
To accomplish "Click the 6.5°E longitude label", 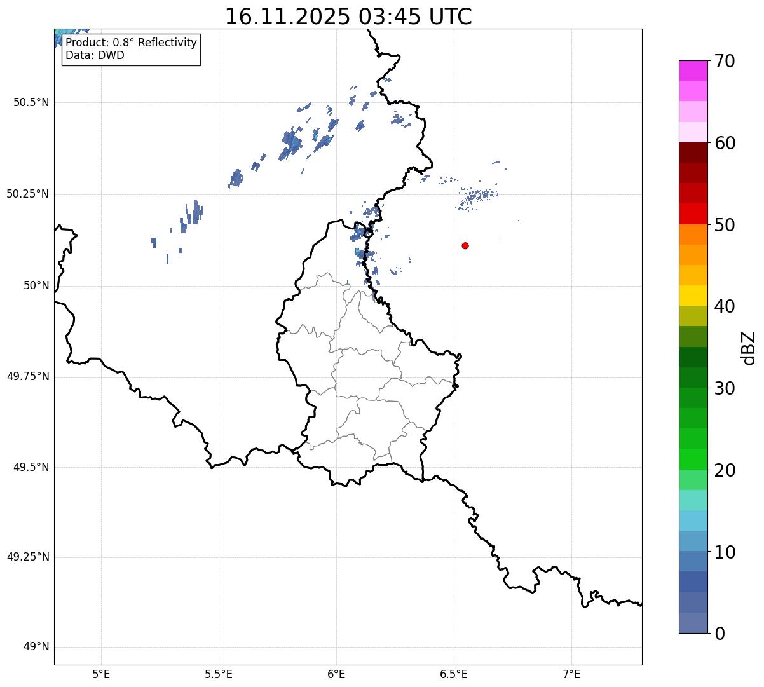I will tap(454, 674).
